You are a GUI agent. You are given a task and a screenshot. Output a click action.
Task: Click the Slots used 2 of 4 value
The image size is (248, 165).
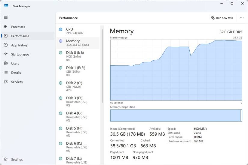(197, 133)
